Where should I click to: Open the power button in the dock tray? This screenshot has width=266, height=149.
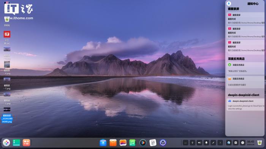[242, 143]
